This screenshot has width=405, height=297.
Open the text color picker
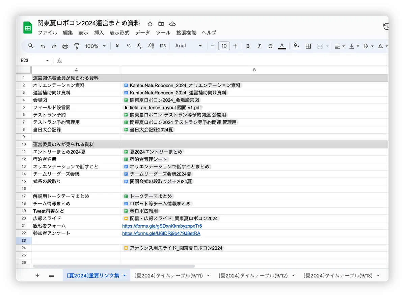click(282, 46)
